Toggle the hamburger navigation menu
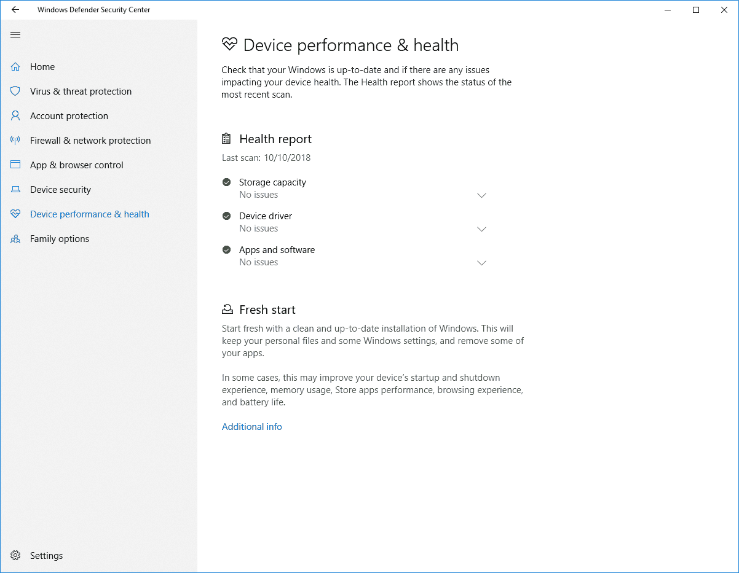The width and height of the screenshot is (739, 573). coord(15,35)
